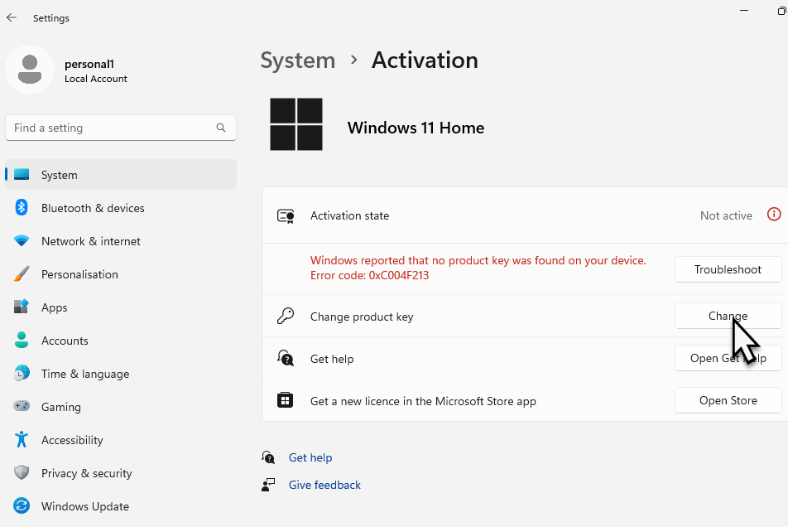Open Accessibility settings
788x527 pixels.
(121, 440)
